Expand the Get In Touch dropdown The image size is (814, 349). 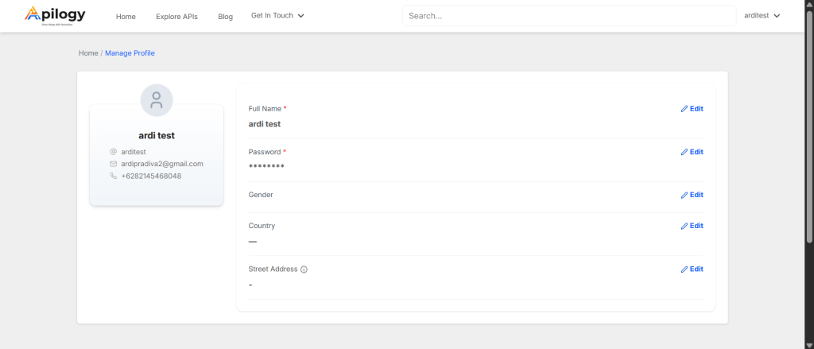[277, 15]
